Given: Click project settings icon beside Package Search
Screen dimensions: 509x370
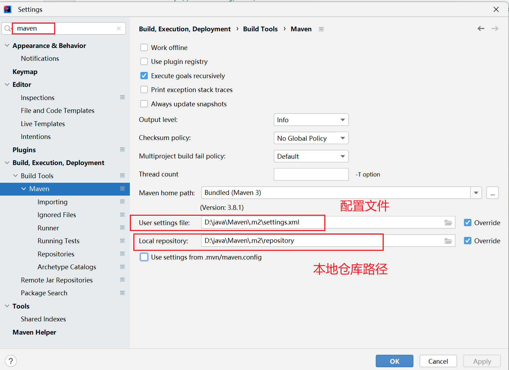Looking at the screenshot, I should tap(123, 293).
